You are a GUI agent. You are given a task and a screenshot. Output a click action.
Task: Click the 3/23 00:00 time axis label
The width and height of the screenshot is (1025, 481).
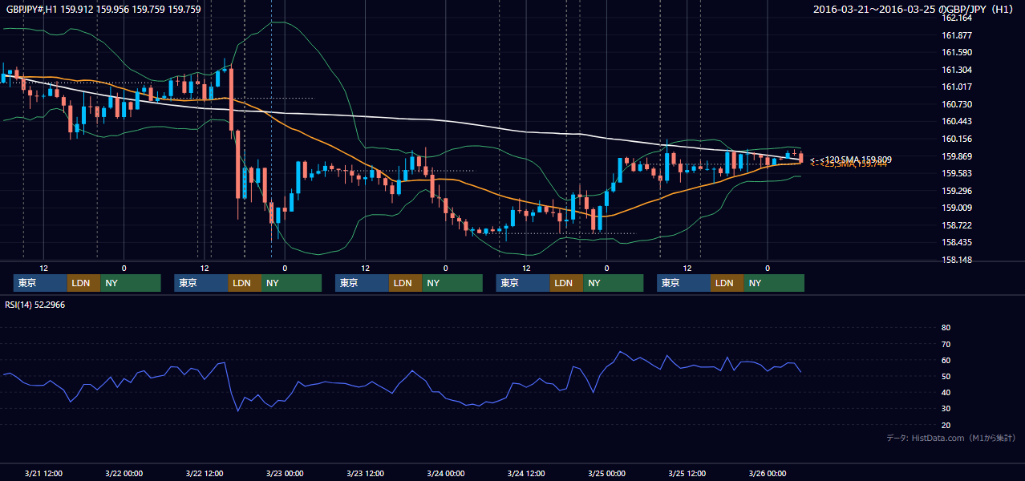coord(285,473)
